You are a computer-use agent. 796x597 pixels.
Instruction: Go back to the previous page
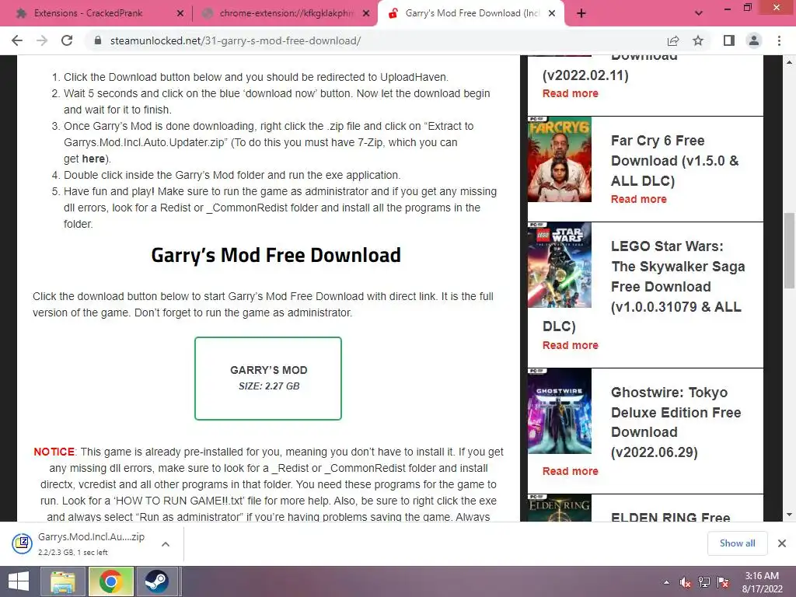click(x=17, y=40)
